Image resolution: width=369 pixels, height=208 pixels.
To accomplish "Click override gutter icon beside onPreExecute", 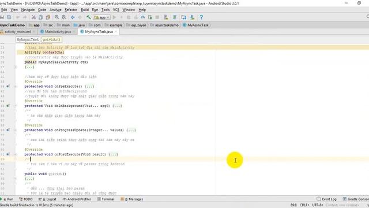I will click(8, 86).
